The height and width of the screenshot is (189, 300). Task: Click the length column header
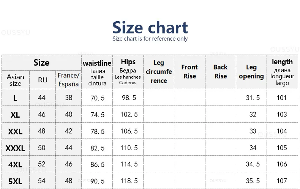pos(282,72)
